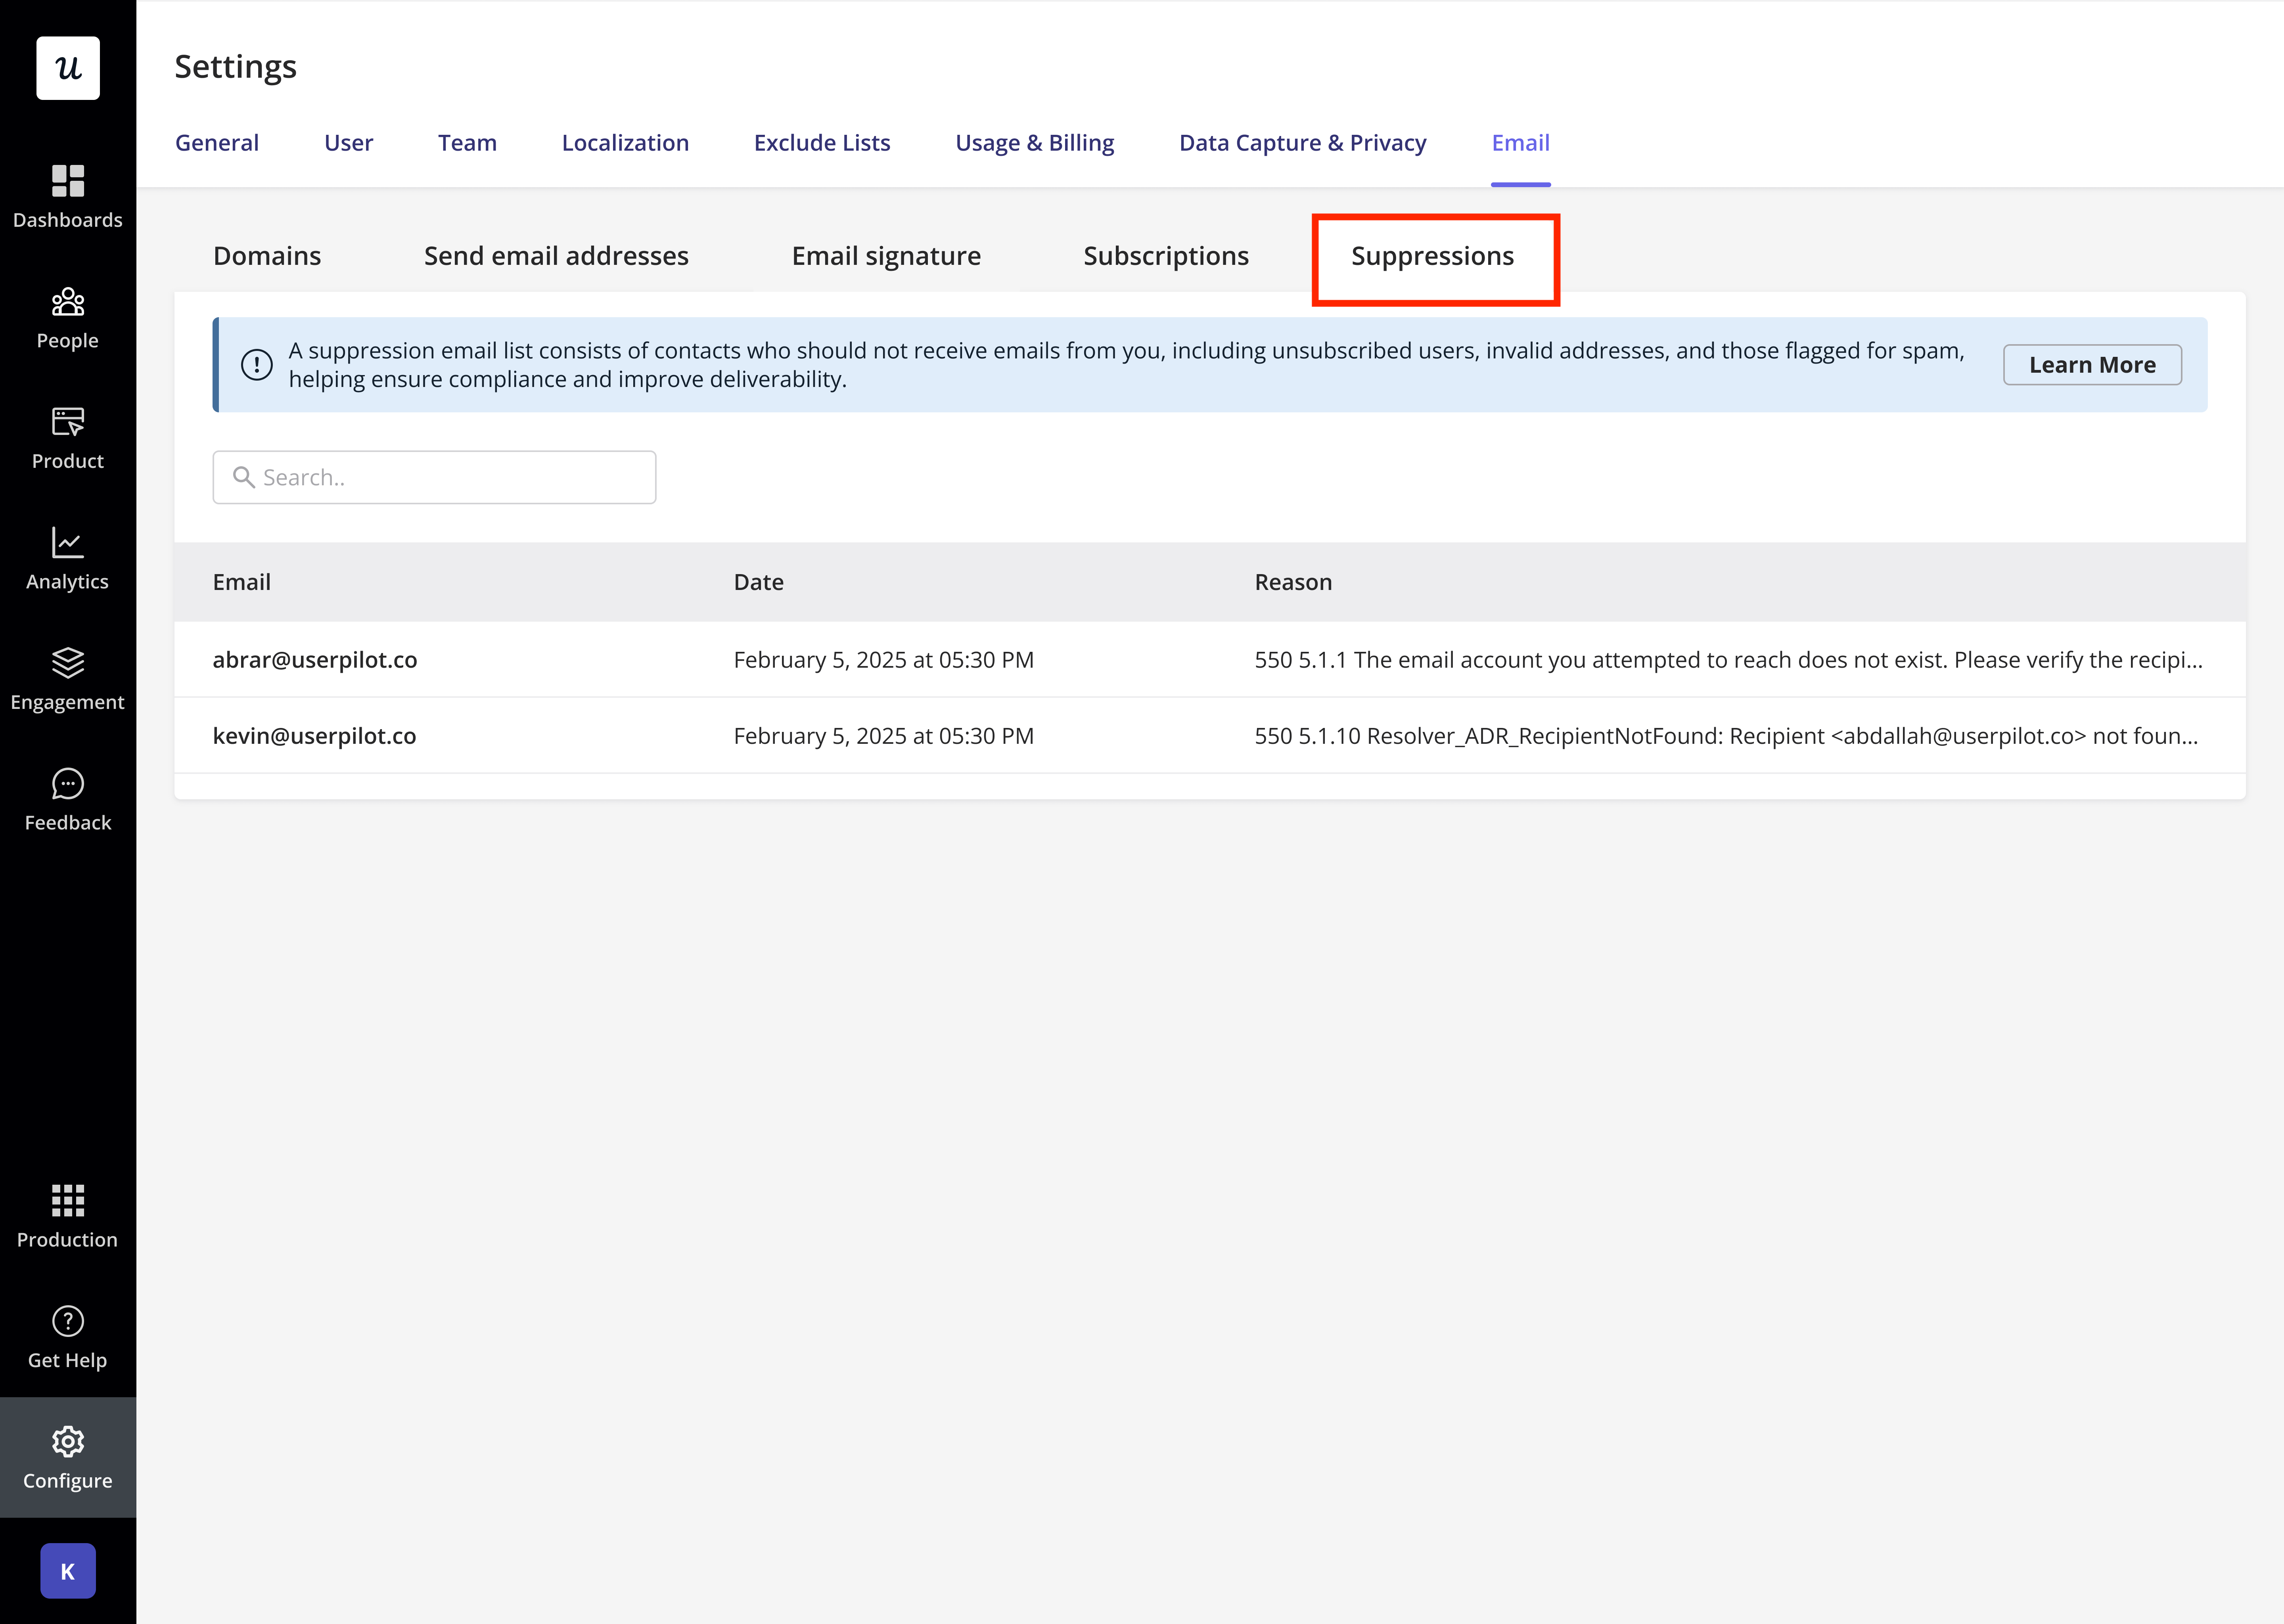Open the Dashboards sidebar icon
2284x1624 pixels.
pos(68,181)
